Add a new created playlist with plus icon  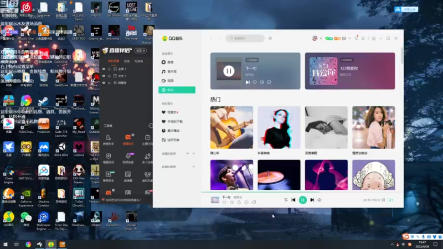(x=188, y=153)
